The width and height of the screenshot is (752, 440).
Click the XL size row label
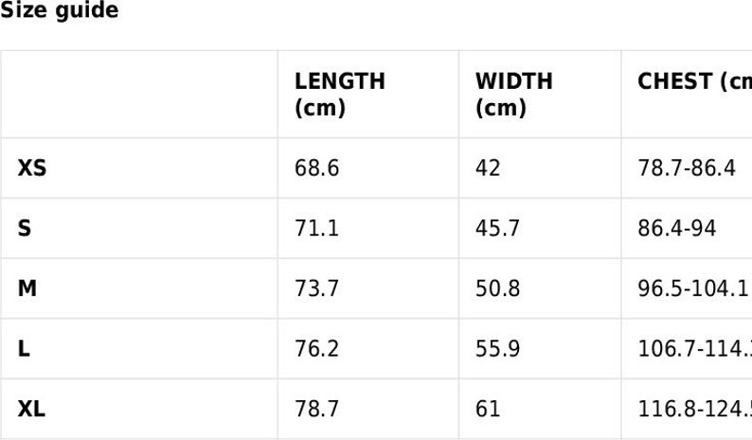click(31, 409)
